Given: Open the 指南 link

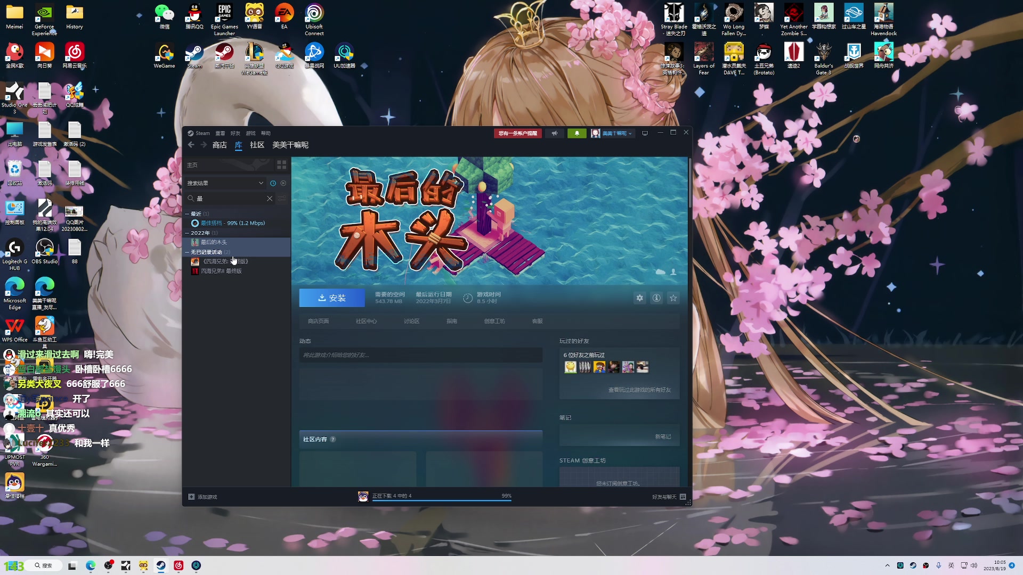Looking at the screenshot, I should [452, 321].
